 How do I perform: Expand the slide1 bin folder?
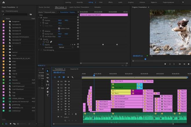(x=7, y=61)
